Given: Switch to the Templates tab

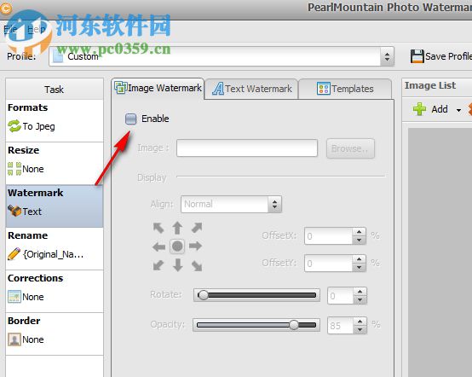Looking at the screenshot, I should coord(345,89).
